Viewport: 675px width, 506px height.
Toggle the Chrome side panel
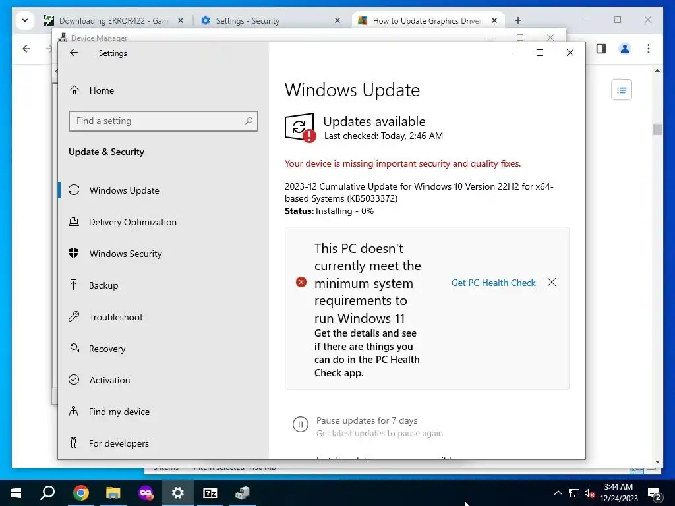[601, 49]
